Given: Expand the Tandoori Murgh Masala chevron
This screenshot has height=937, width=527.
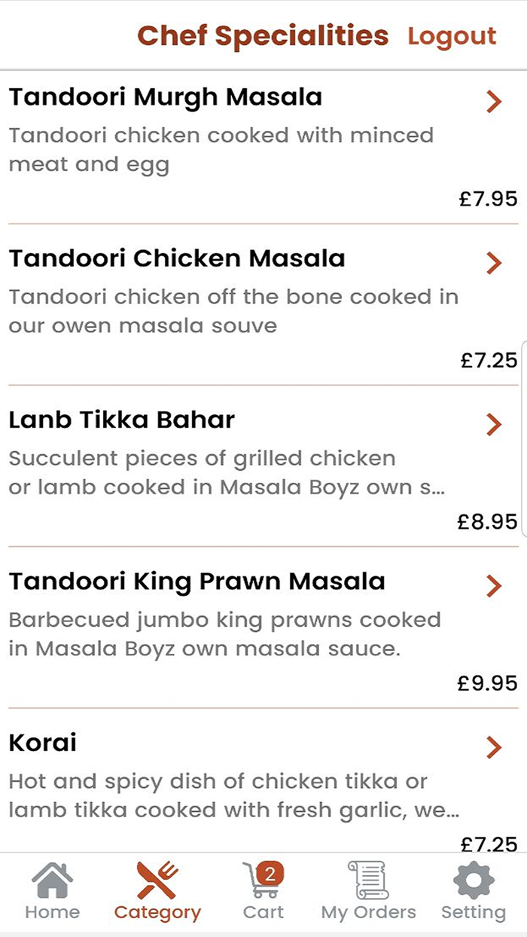Looking at the screenshot, I should (x=493, y=101).
